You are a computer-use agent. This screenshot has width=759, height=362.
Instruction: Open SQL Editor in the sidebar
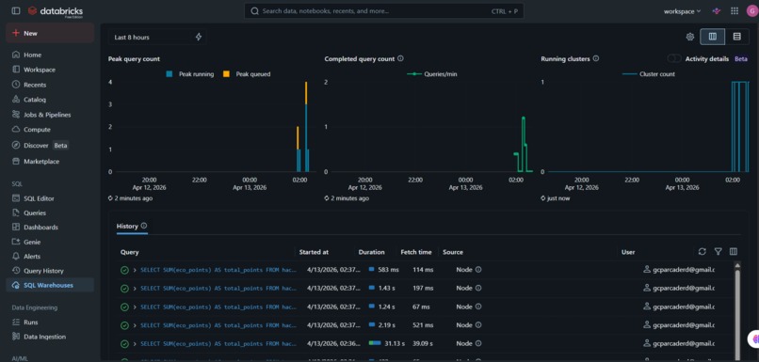click(50, 198)
